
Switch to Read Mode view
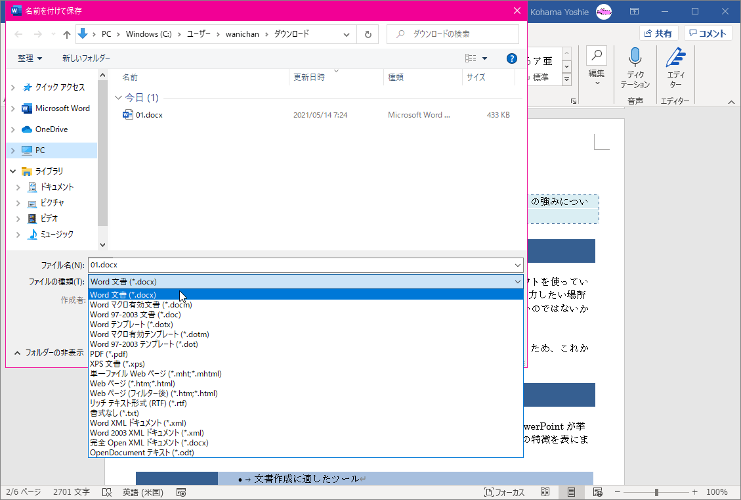pos(545,492)
